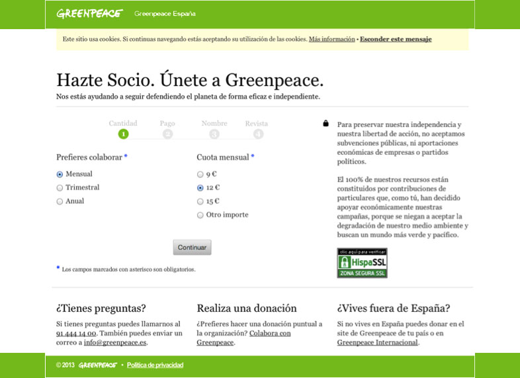Choose the 12 € monthly fee
520x378 pixels.
click(x=200, y=188)
